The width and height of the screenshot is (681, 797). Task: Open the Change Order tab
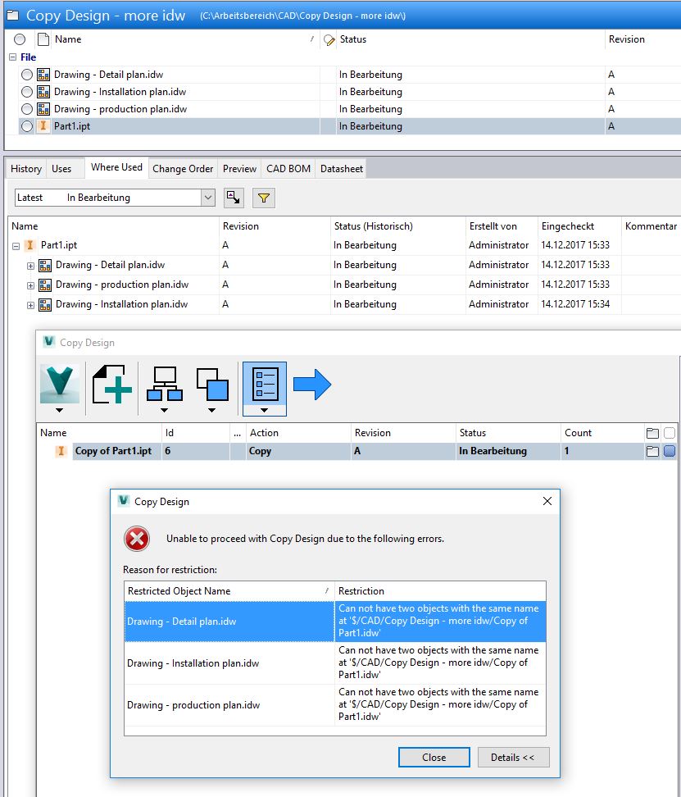(182, 167)
